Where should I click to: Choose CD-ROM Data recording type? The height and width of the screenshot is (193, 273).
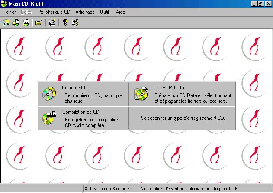(x=182, y=94)
